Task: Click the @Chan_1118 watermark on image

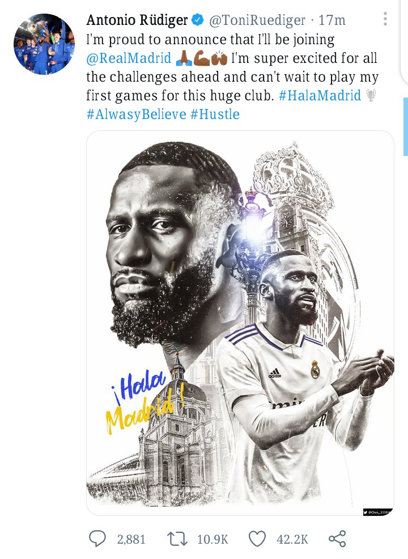Action: tap(378, 513)
